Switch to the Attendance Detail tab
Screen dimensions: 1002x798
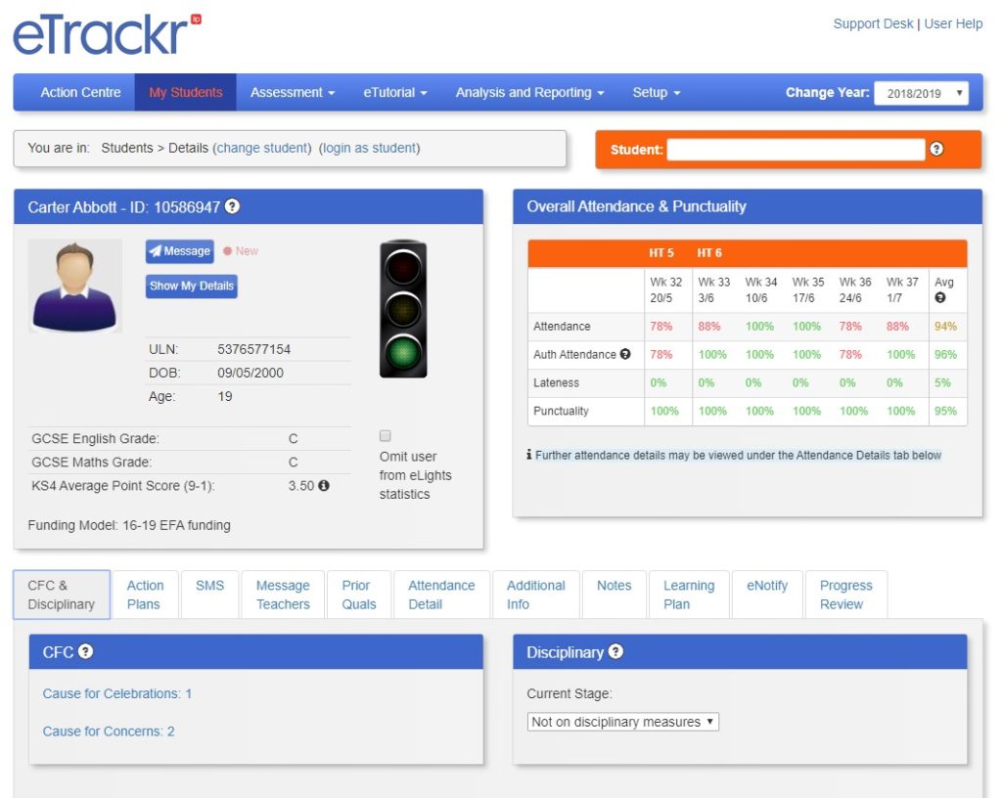[x=441, y=595]
